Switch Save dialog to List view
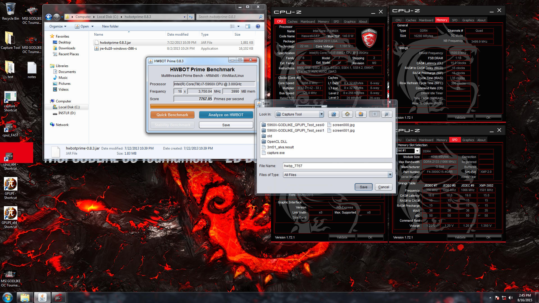 coord(374,114)
